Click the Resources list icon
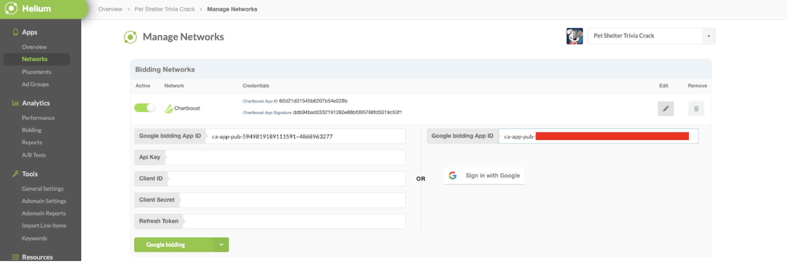Screen dimensions: 789x263 15,257
